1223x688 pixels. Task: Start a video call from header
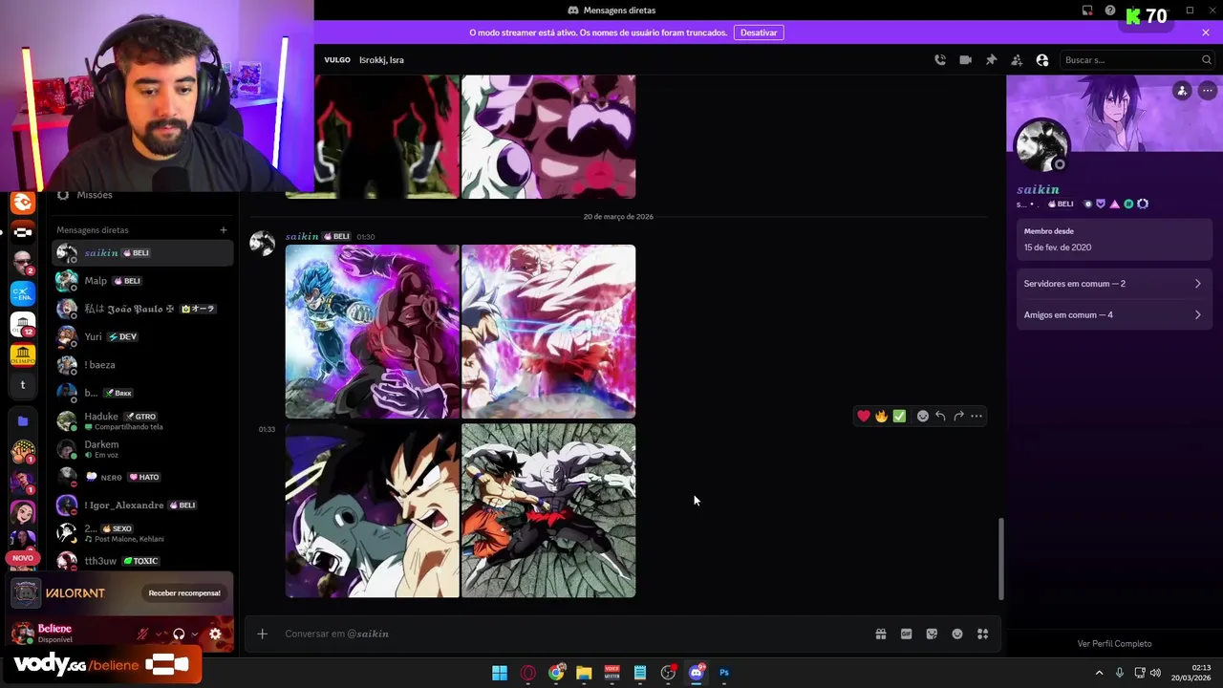pos(965,60)
